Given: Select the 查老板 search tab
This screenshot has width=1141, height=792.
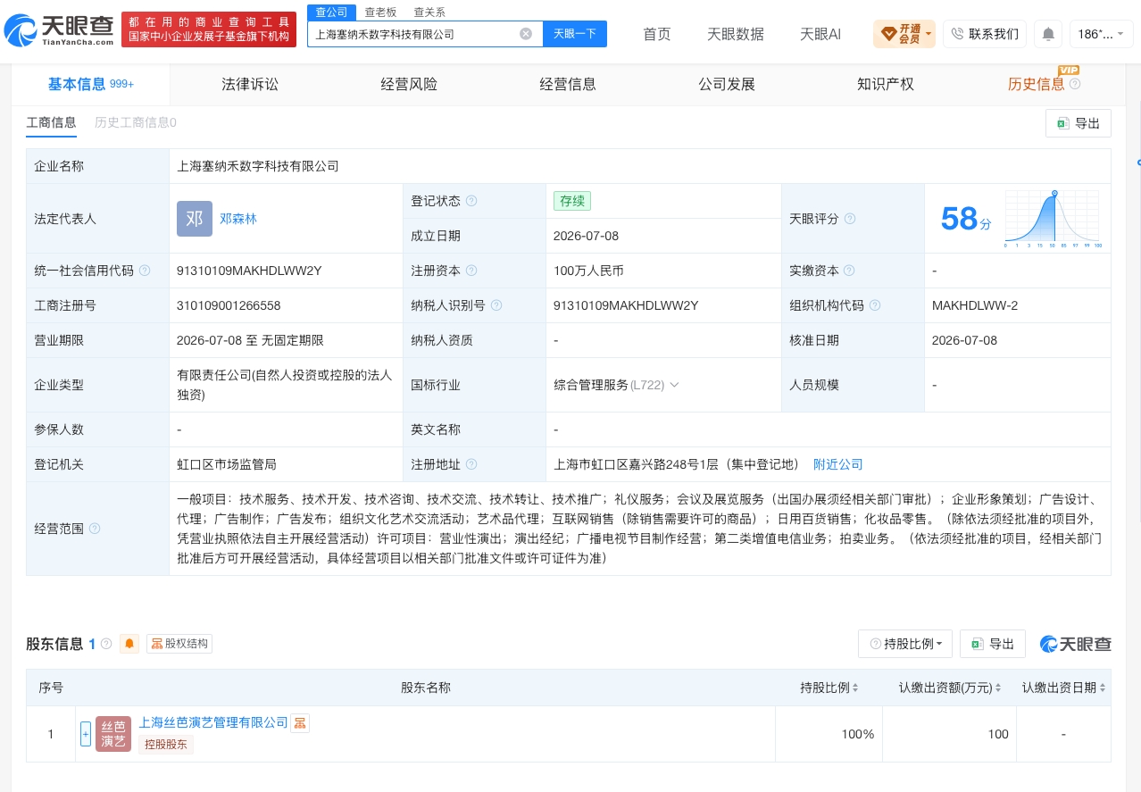Looking at the screenshot, I should [x=380, y=12].
